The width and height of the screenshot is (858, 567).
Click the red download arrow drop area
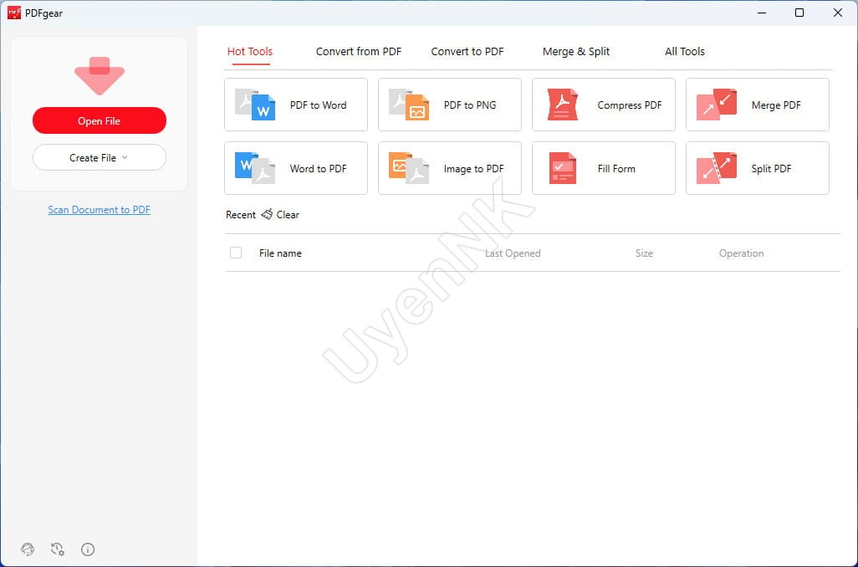pyautogui.click(x=99, y=75)
